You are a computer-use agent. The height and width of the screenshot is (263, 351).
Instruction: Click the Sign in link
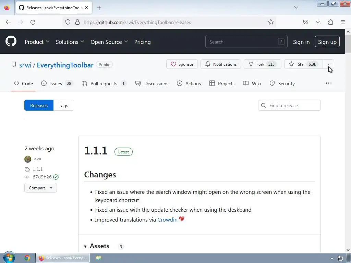pos(301,42)
